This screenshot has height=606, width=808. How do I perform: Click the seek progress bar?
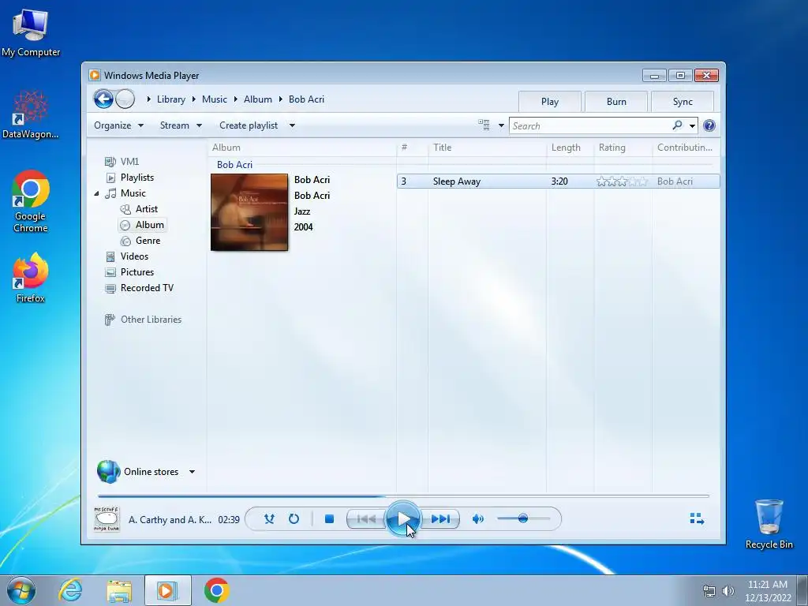point(403,496)
